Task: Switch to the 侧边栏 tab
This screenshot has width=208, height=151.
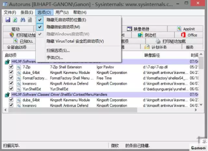Action: 153,35
